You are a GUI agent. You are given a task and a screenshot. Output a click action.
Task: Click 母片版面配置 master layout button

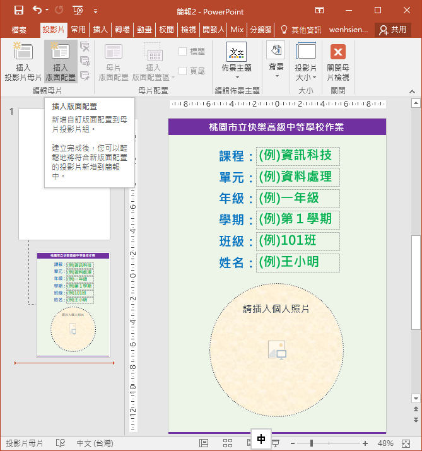(x=114, y=62)
